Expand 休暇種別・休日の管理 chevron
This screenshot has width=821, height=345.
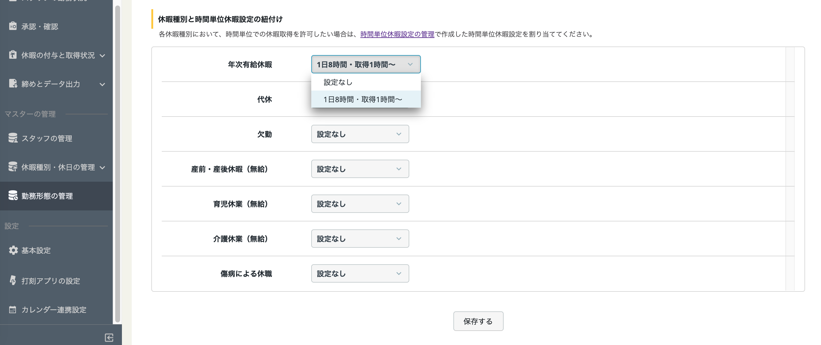click(102, 168)
